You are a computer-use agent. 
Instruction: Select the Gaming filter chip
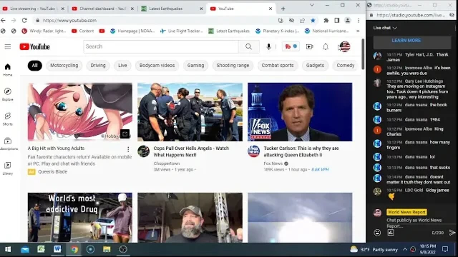pos(196,65)
